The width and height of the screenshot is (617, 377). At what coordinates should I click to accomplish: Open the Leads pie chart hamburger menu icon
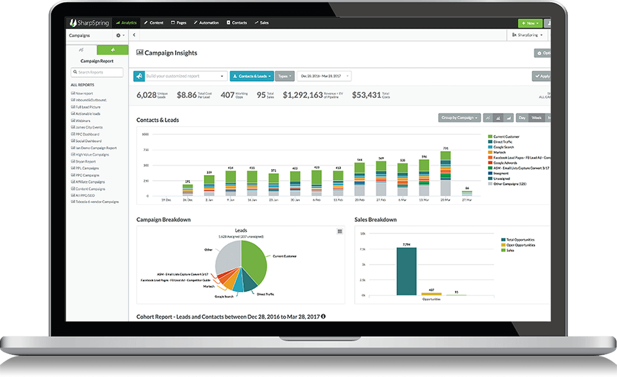click(339, 231)
